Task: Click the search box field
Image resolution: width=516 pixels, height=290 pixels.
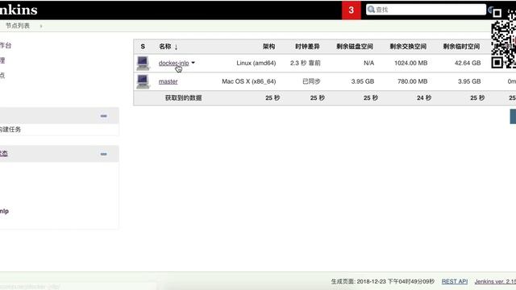Action: coord(426,10)
